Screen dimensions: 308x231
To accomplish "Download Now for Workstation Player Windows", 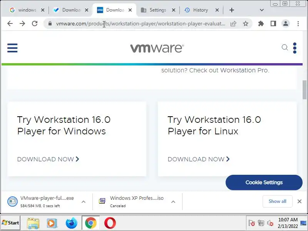I will click(48, 159).
